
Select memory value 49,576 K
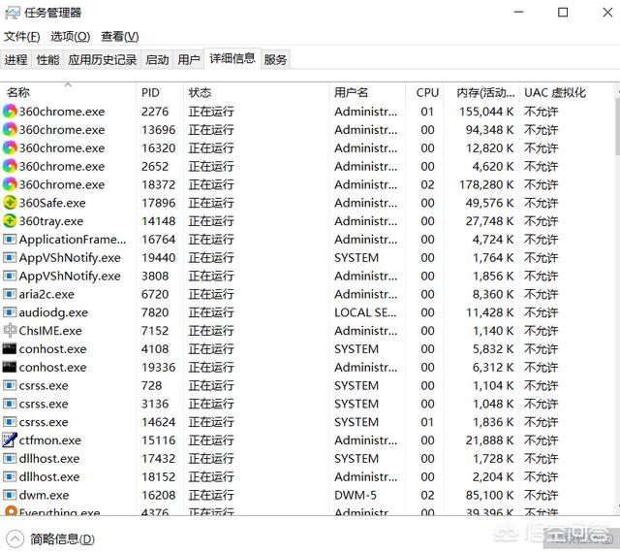tap(489, 203)
